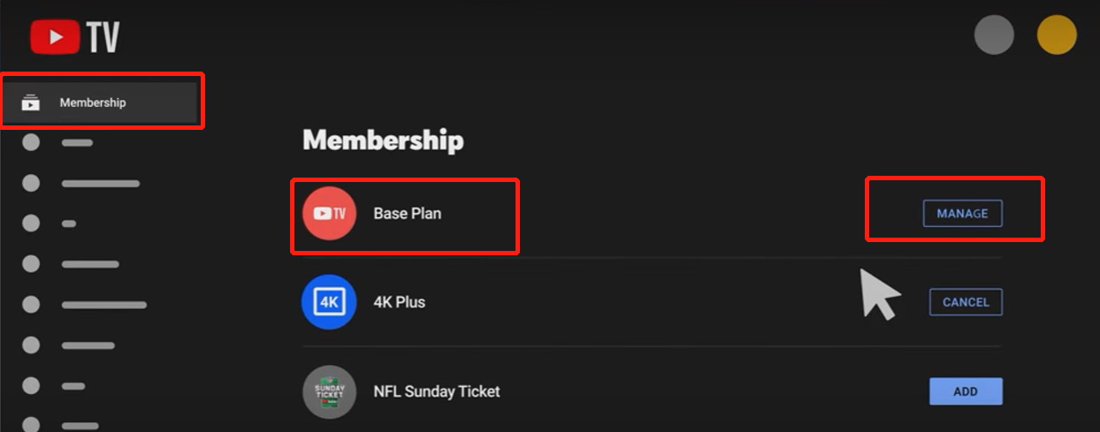
Task: Select the first sidebar item directly below Membership
Action: click(77, 143)
